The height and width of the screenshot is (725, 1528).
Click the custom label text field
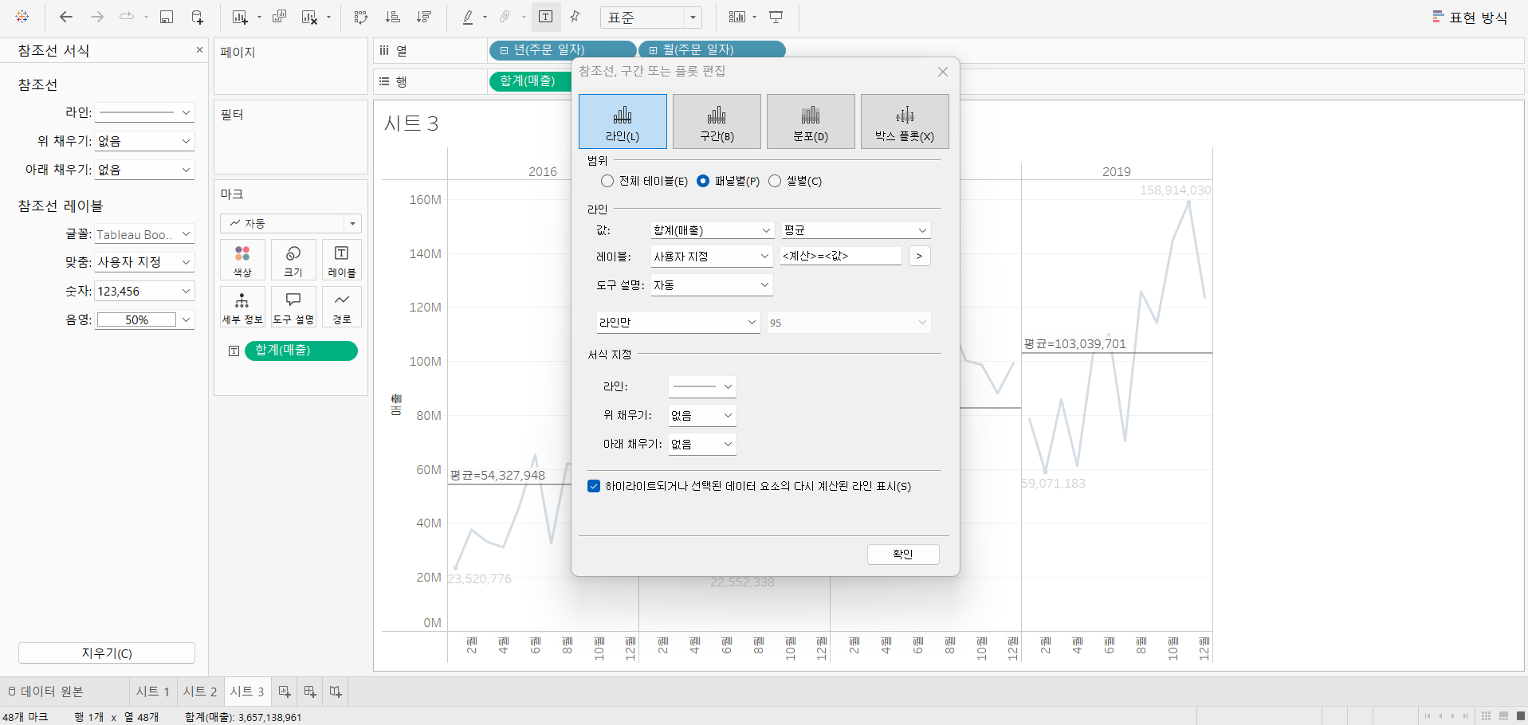841,256
